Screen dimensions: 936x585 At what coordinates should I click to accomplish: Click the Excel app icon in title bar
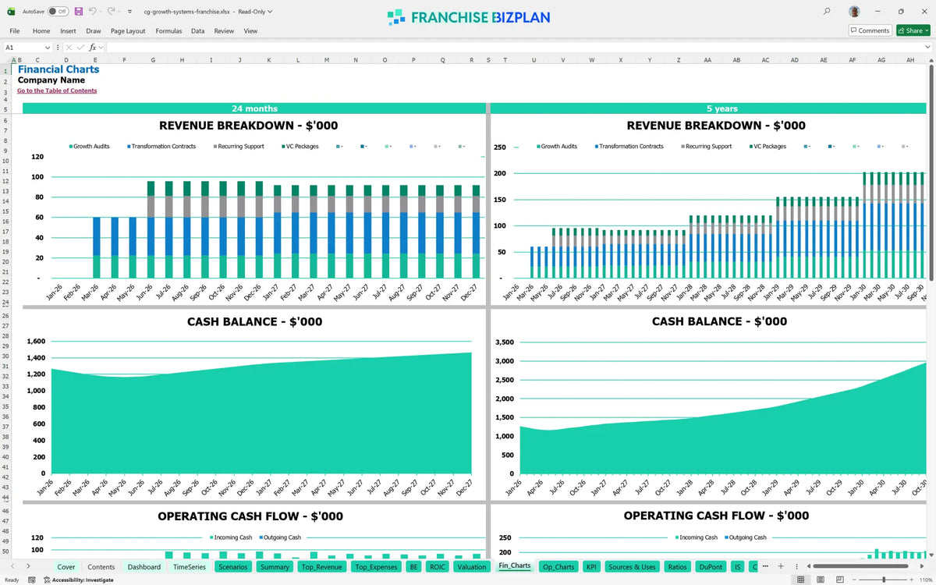tap(11, 12)
